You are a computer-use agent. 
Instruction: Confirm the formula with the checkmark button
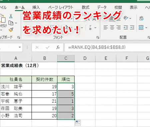[48, 48]
